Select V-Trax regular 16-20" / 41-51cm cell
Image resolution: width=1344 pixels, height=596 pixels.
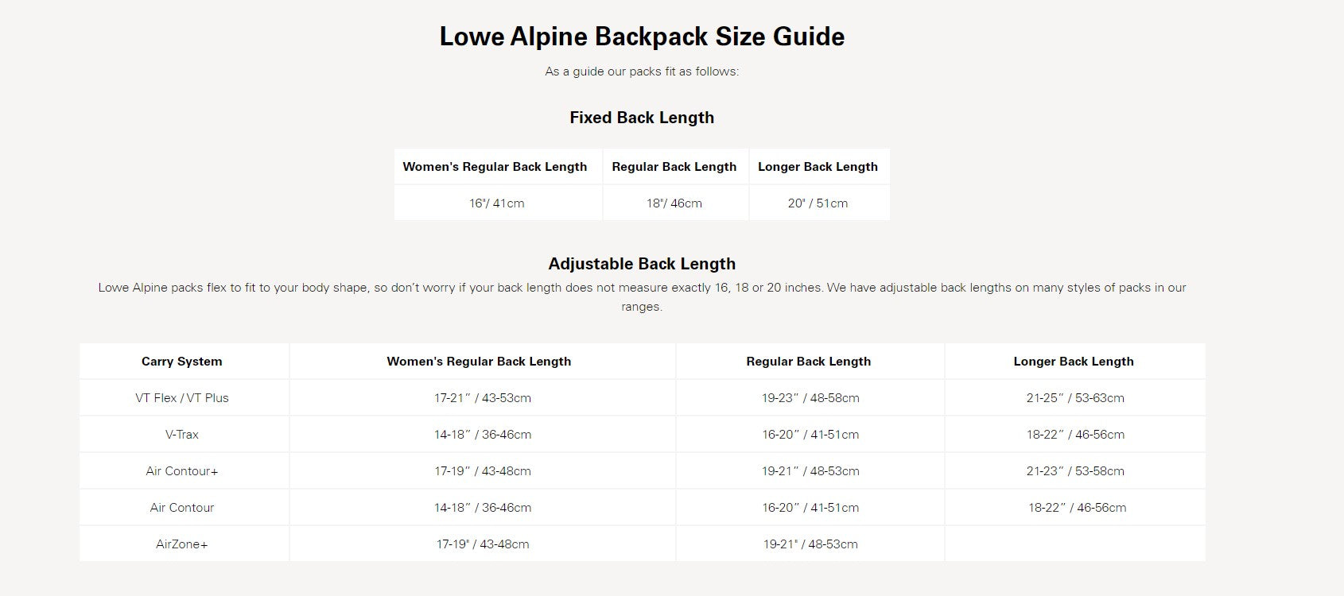click(x=810, y=435)
